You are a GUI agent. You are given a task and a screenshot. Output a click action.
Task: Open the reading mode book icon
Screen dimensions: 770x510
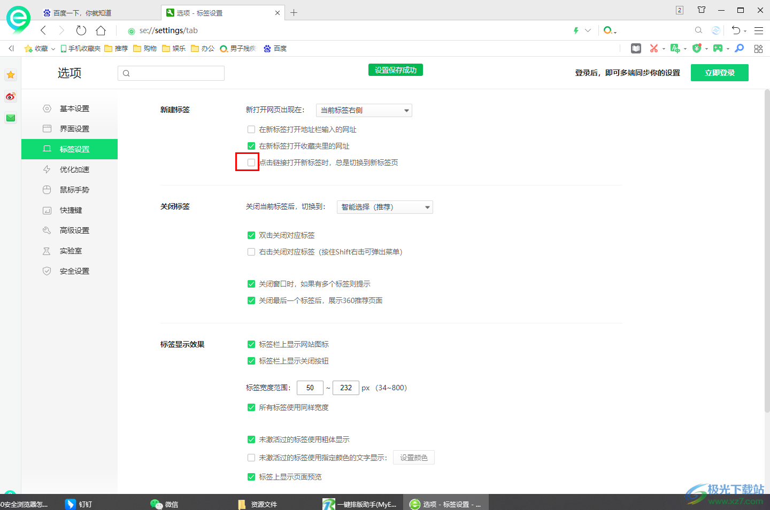click(x=636, y=48)
